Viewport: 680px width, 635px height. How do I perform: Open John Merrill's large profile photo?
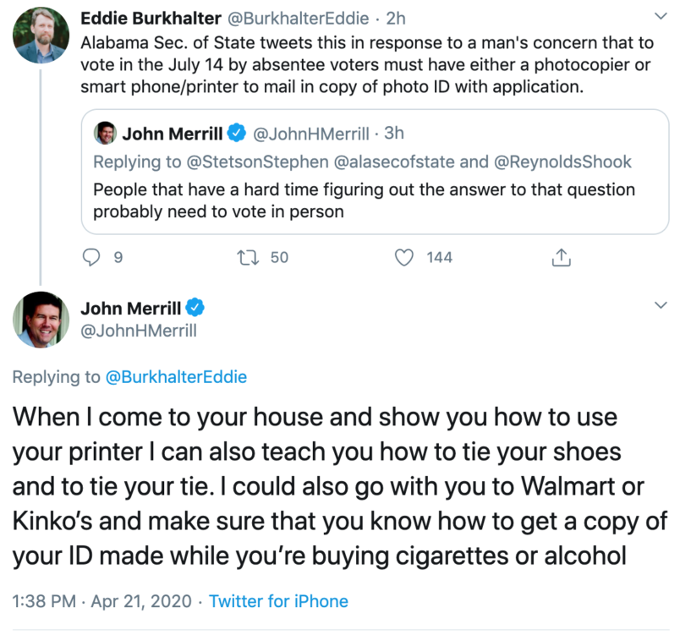point(41,319)
